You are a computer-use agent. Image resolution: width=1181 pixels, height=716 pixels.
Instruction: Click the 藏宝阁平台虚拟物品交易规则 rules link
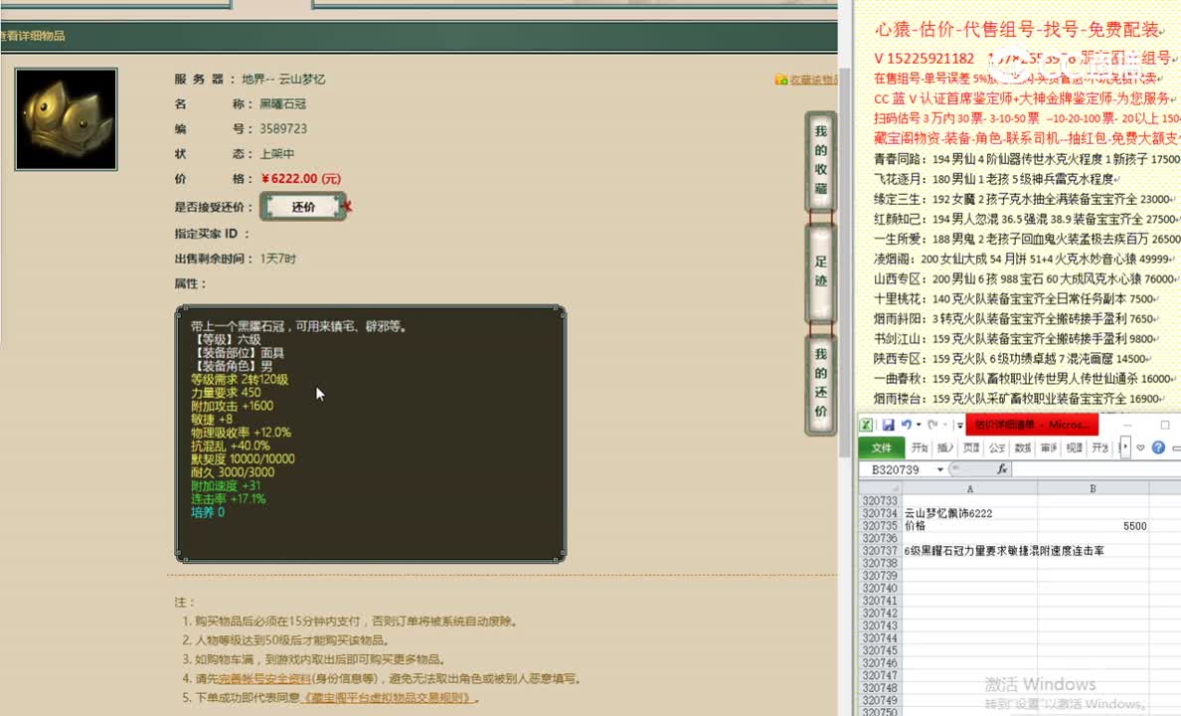tap(388, 698)
